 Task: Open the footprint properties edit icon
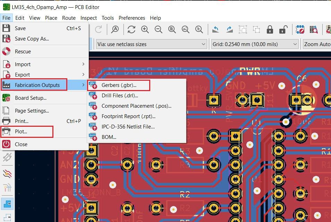pos(301,29)
